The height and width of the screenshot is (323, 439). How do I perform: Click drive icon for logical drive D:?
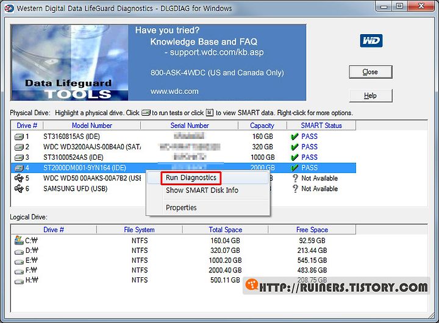pos(19,252)
